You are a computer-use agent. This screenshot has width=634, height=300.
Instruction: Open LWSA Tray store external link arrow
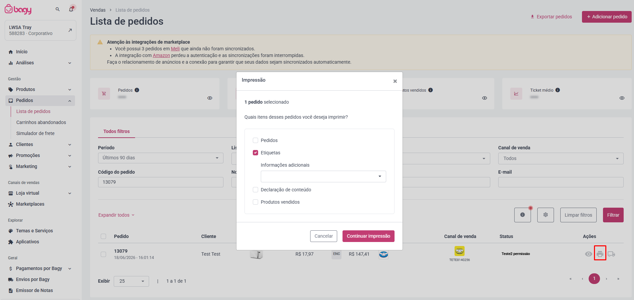tap(70, 30)
